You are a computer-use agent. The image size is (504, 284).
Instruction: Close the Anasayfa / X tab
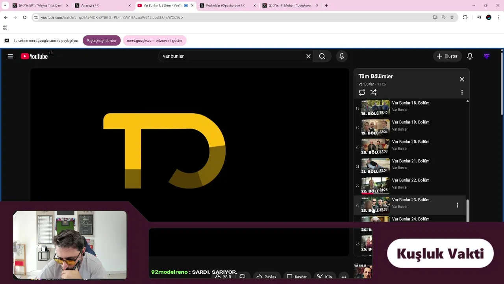click(130, 6)
